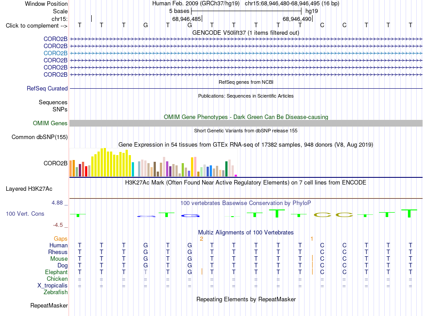The image size is (423, 316).
Task: Click the RefSeq Curated track label
Action: pos(47,88)
